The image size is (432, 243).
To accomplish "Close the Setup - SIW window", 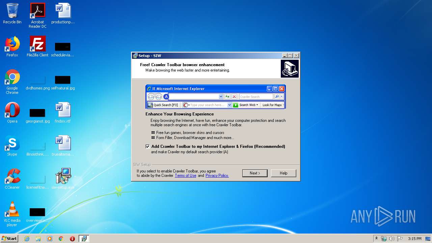I will pyautogui.click(x=296, y=56).
